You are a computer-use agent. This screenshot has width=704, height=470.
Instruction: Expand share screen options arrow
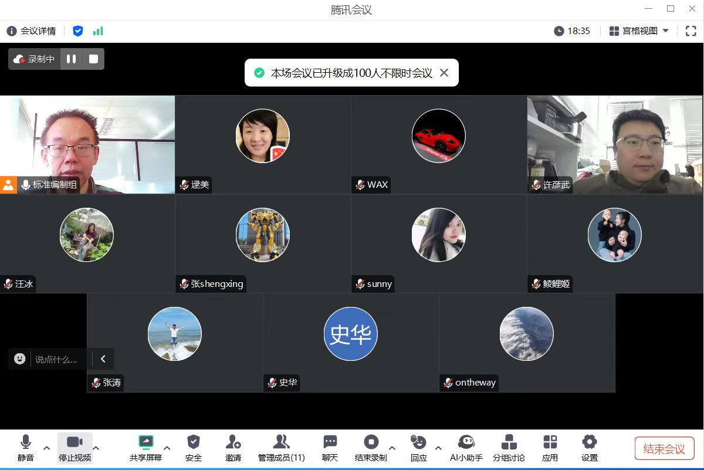(167, 448)
